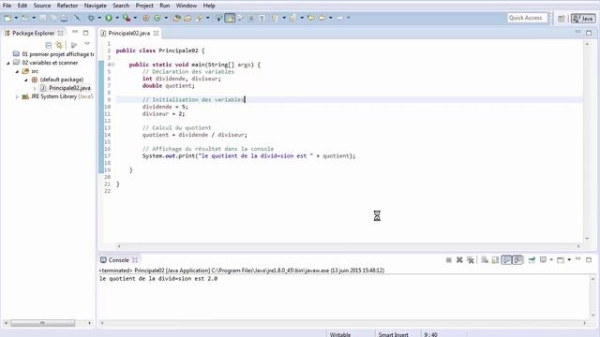
Task: Click the Back navigation arrow
Action: pyautogui.click(x=322, y=18)
